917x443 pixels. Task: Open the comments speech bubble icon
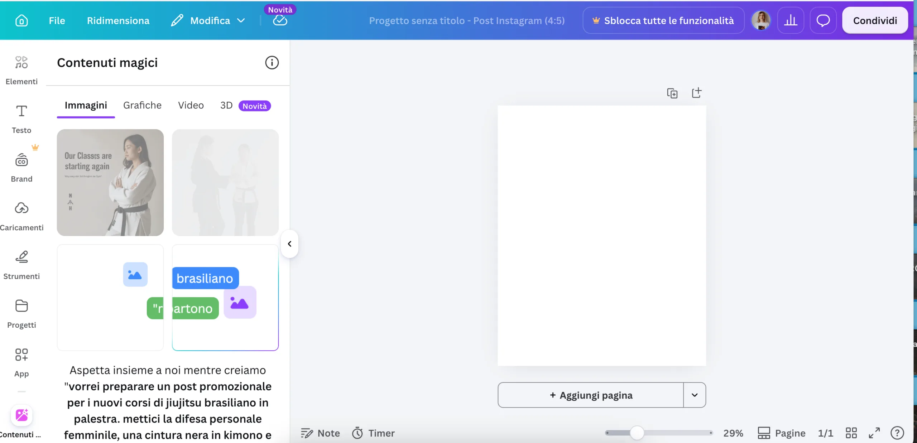(823, 20)
